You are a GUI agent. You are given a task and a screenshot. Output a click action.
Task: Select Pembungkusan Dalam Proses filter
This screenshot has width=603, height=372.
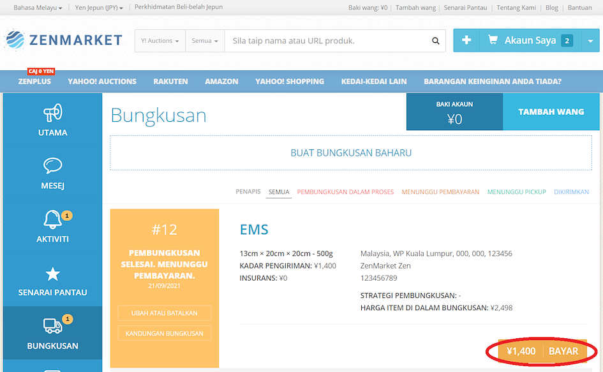pos(345,192)
